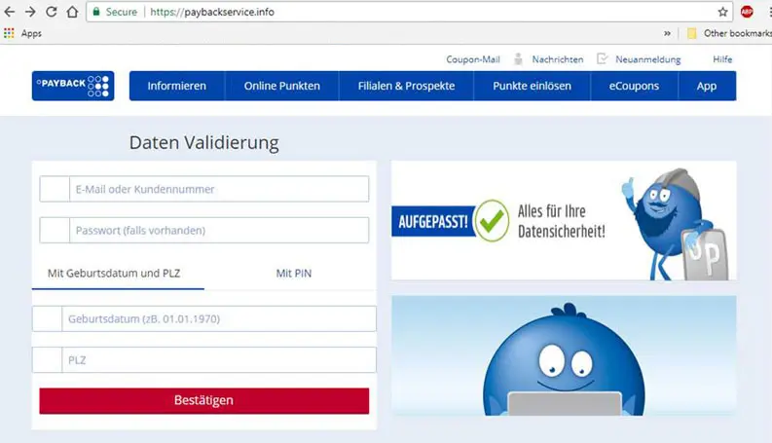The image size is (772, 443).
Task: Focus the Geburtsdatum field
Action: 203,319
